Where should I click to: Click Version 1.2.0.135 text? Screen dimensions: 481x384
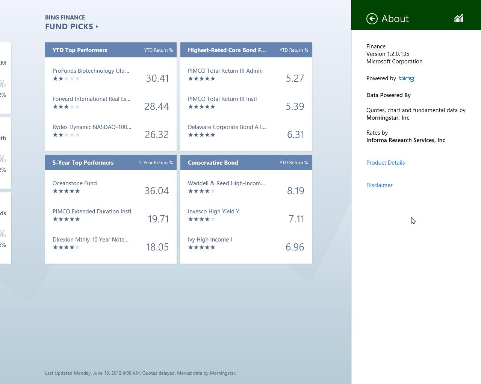pos(388,54)
